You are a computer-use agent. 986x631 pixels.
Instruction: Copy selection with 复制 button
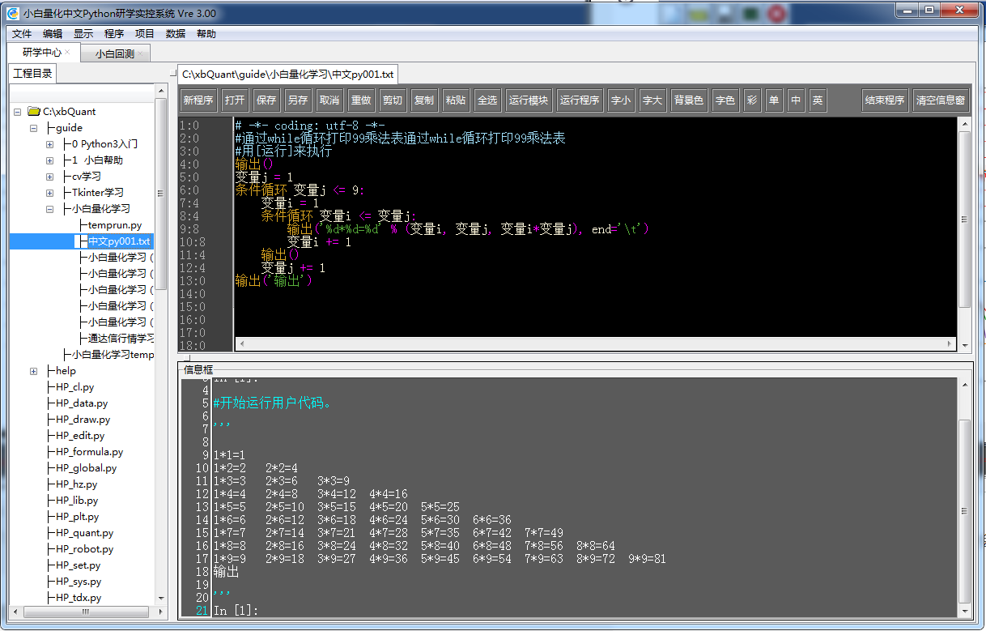point(423,100)
